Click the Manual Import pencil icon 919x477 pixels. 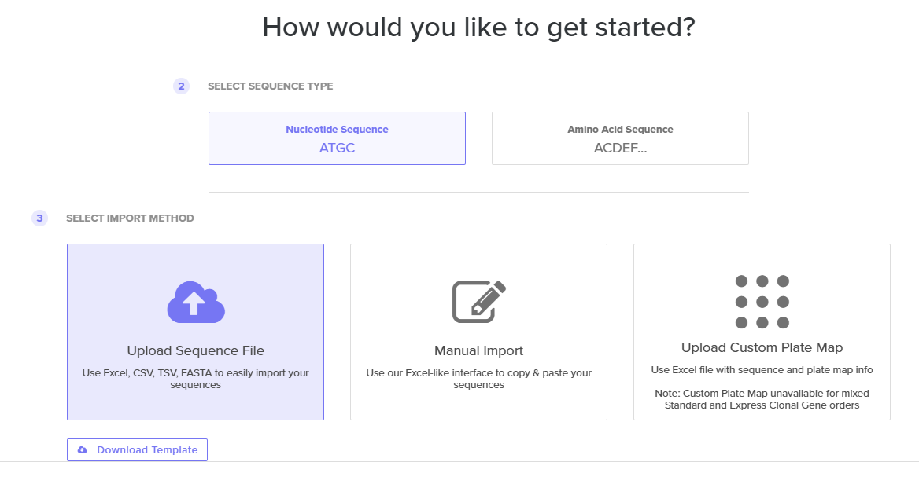coord(479,302)
